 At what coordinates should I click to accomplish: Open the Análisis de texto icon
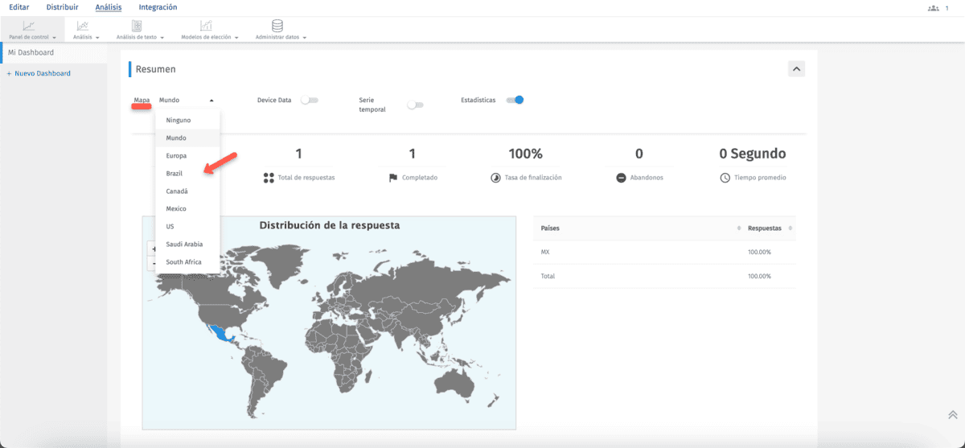tap(137, 27)
